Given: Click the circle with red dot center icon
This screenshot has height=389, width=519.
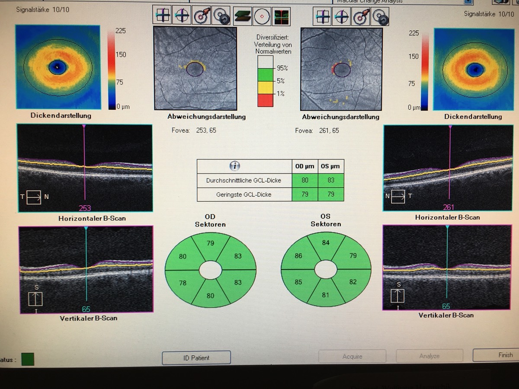Looking at the screenshot, I should pos(262,16).
